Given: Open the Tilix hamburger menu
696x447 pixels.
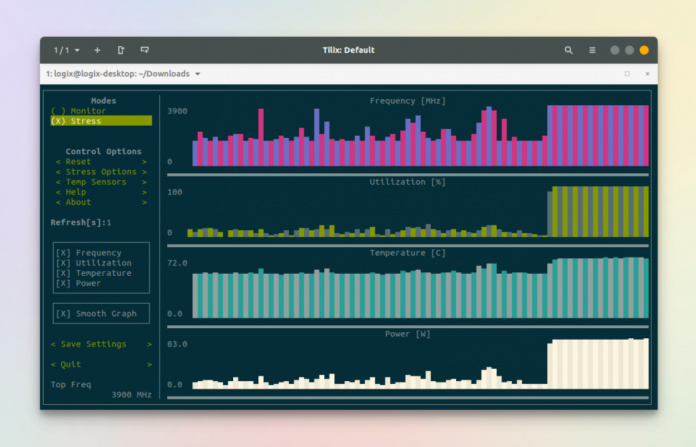Looking at the screenshot, I should click(592, 50).
